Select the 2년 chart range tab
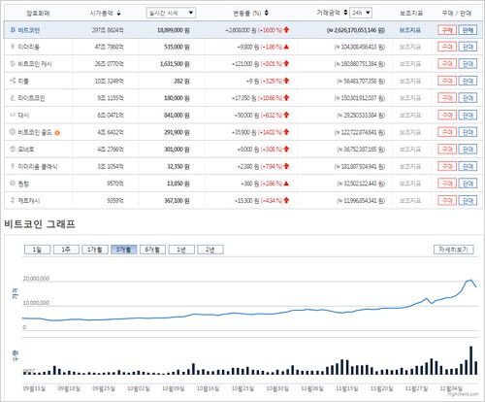 pos(210,250)
